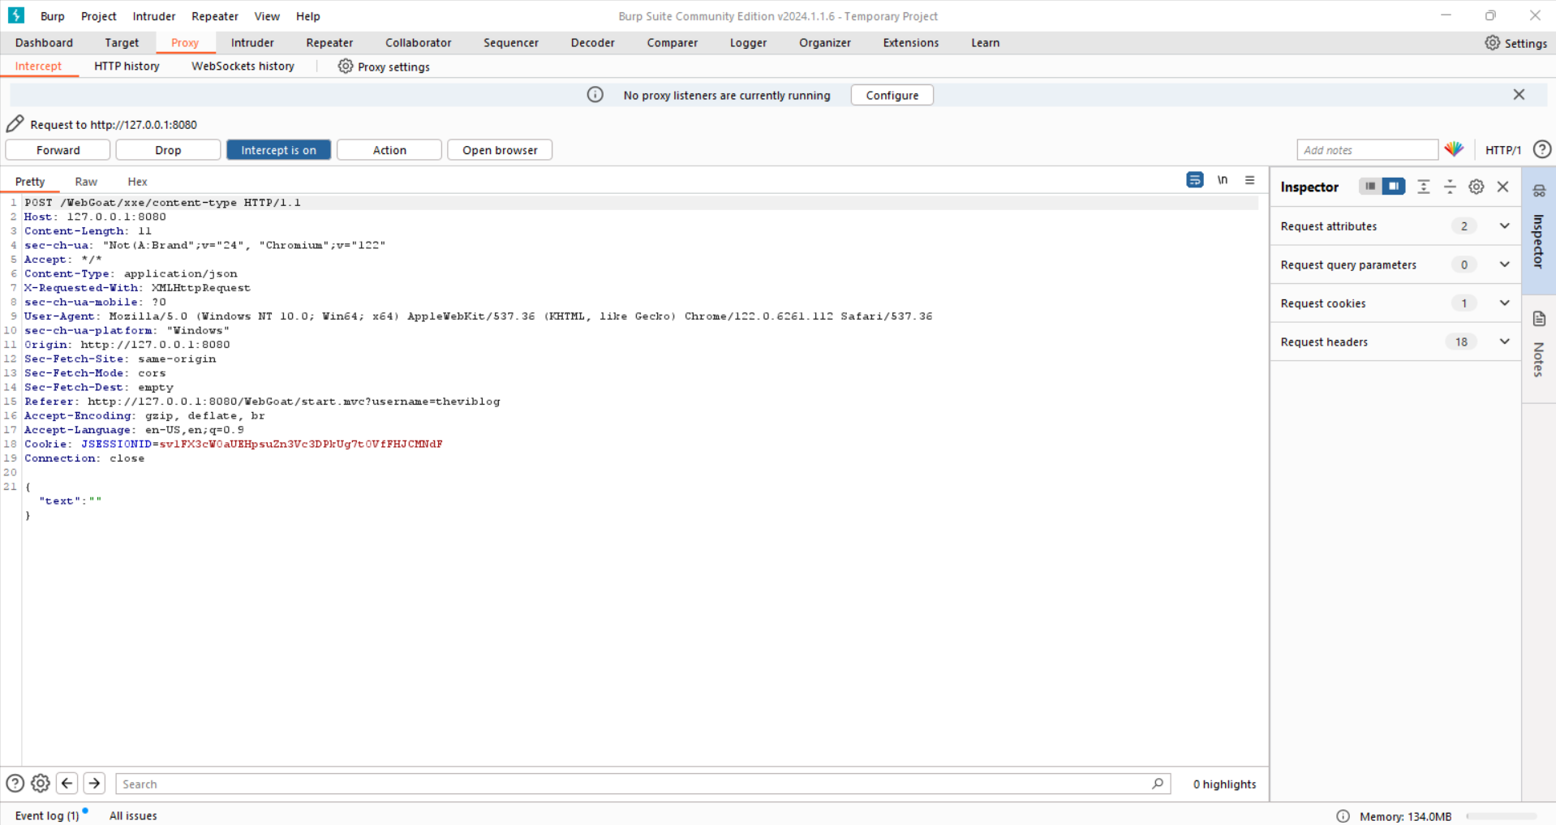Open search help question icon at bottom

pos(15,784)
